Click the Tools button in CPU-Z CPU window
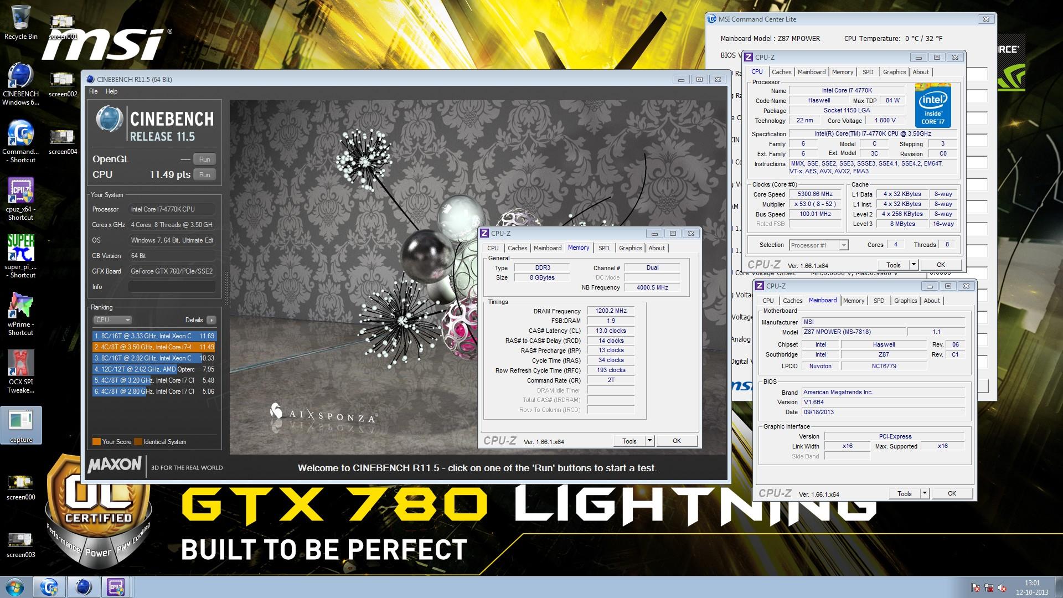The height and width of the screenshot is (598, 1063). 894,265
